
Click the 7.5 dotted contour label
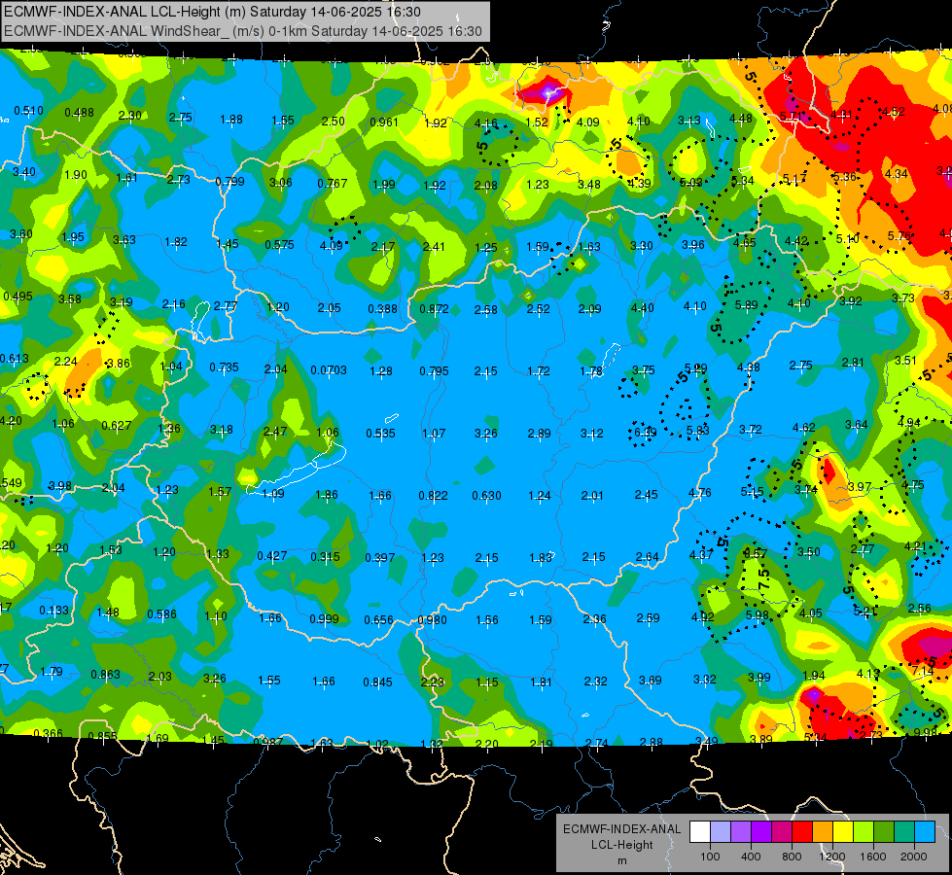point(764,579)
